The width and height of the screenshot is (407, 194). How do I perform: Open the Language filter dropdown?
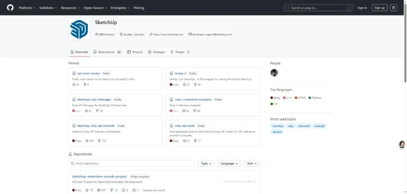[x=229, y=164]
